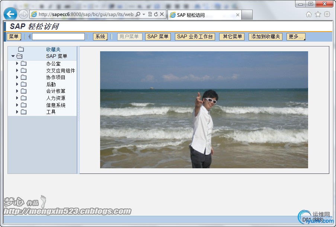Click the 收藏夹 folder icon
Screen dimensions: 336x227
(21, 49)
